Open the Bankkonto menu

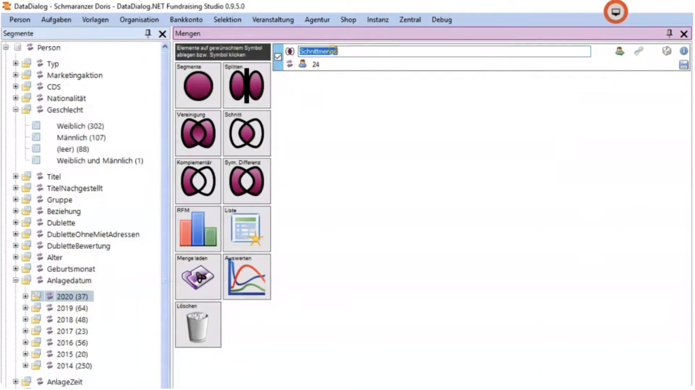186,20
